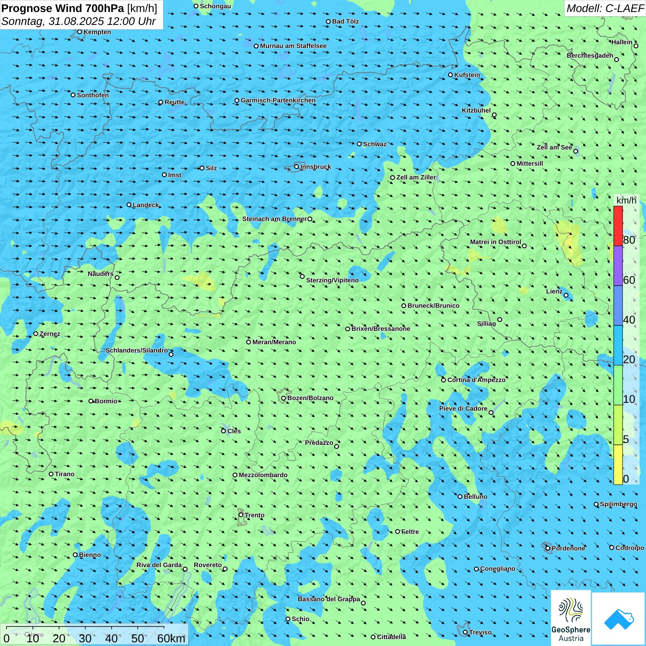Click the 'Prognose Wind 700hPa [km/h]' title
This screenshot has height=646, width=646.
pyautogui.click(x=79, y=8)
